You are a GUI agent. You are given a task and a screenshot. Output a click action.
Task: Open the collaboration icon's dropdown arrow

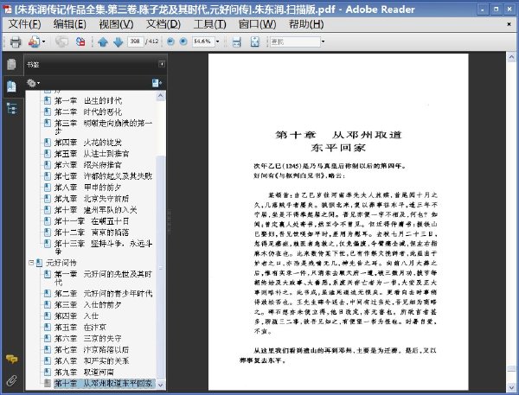tap(44, 41)
